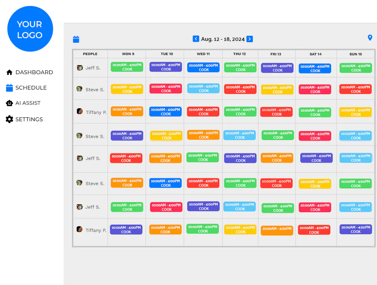Screen dimensions: 377x285
Task: Click Steve S. avatar beside yellow Monday shift
Action: pyautogui.click(x=79, y=89)
